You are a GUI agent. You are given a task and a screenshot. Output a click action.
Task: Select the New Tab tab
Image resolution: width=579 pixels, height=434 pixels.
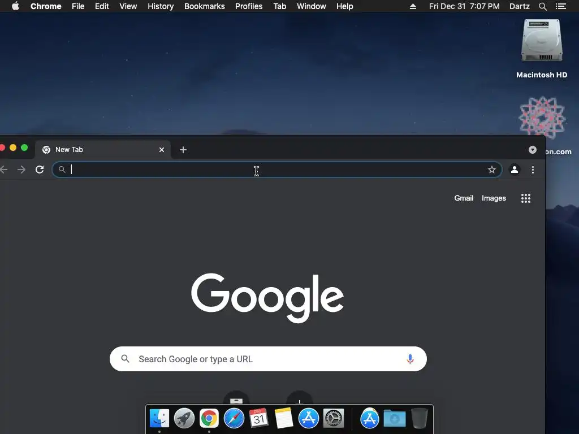[103, 149]
